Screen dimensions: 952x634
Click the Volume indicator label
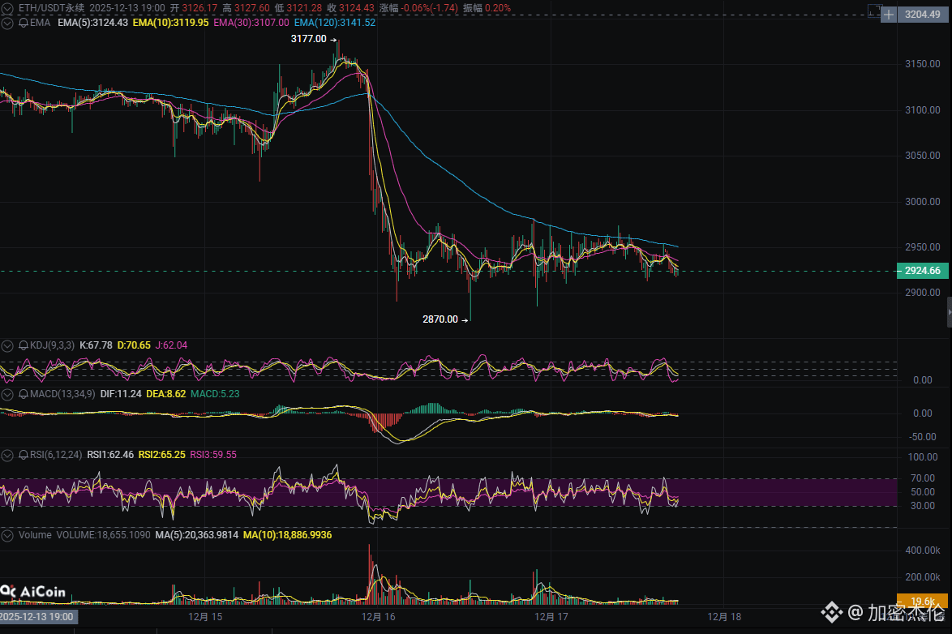point(35,535)
